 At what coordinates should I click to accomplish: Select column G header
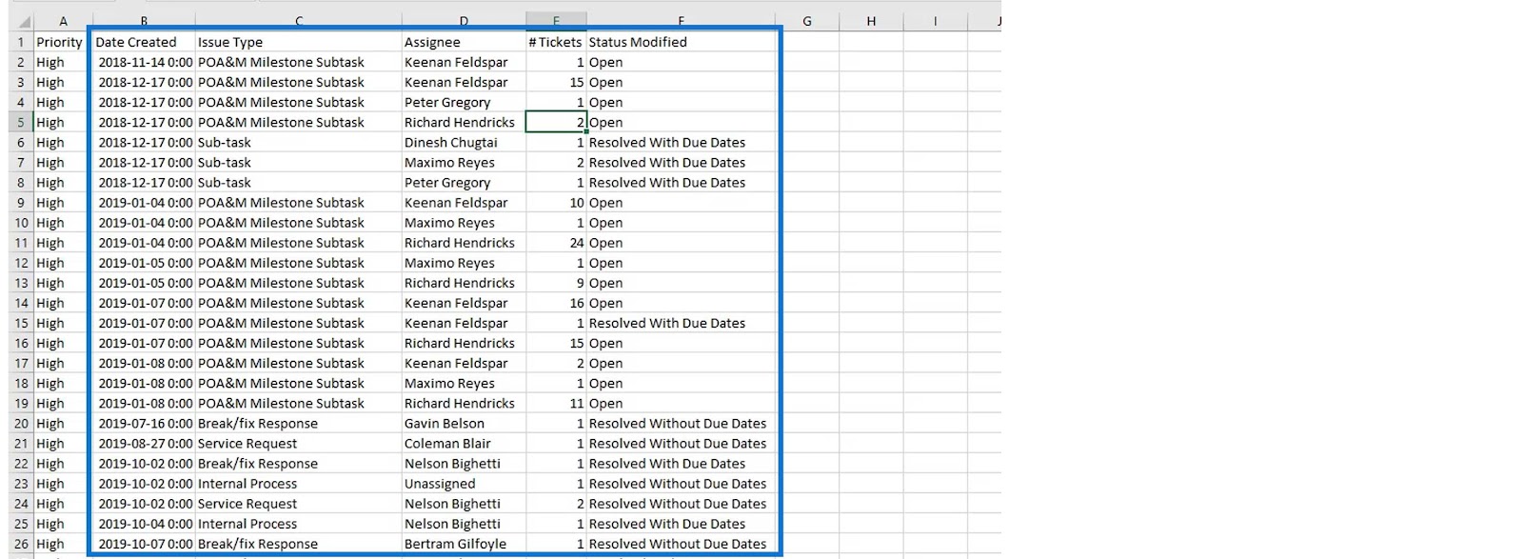tap(807, 21)
